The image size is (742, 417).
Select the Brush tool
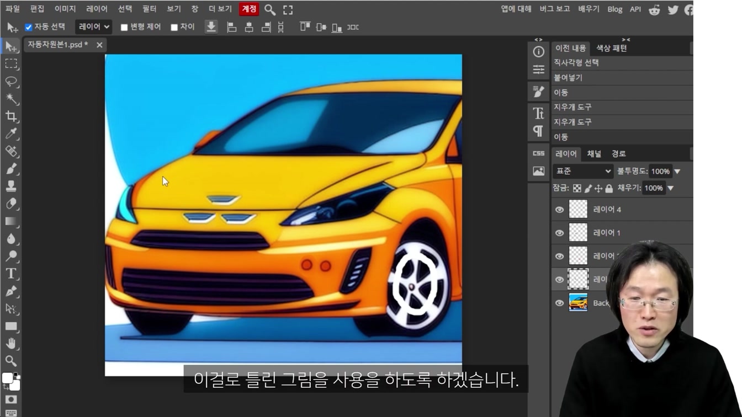click(x=11, y=169)
